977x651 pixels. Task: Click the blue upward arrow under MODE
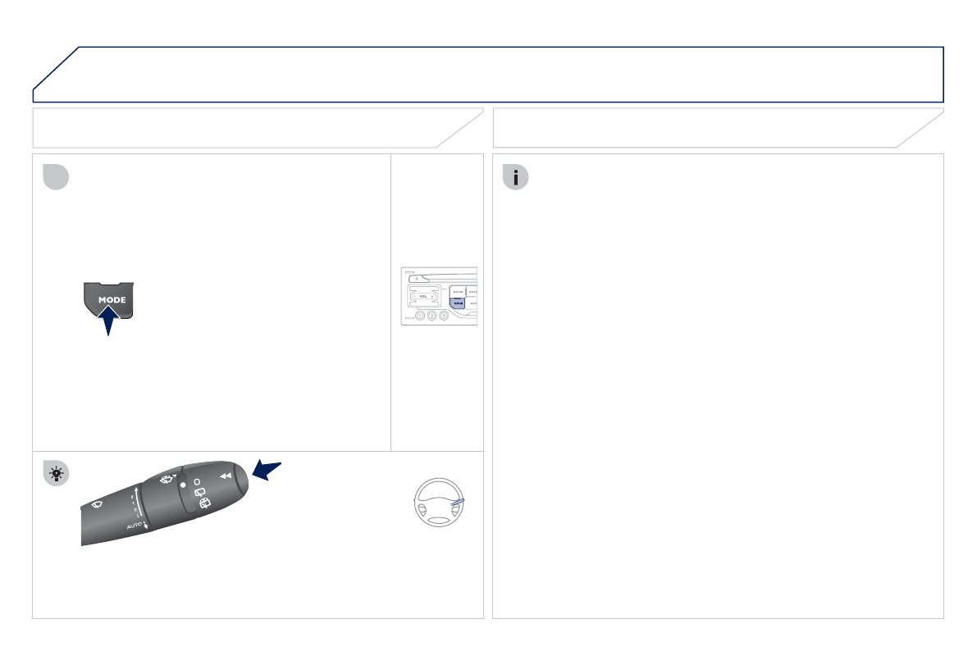(108, 321)
